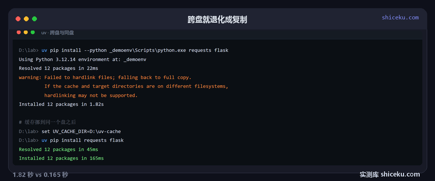435x181 pixels.
Task: Click the line hardlinking may not be supported
Action: [x=91, y=95]
